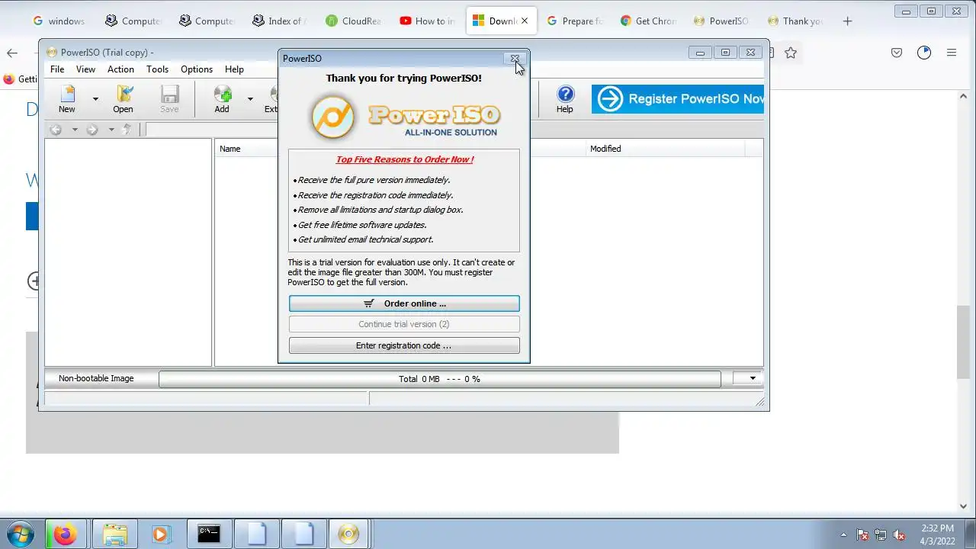
Task: Click the PowerISO forward navigation arrow
Action: [x=92, y=130]
